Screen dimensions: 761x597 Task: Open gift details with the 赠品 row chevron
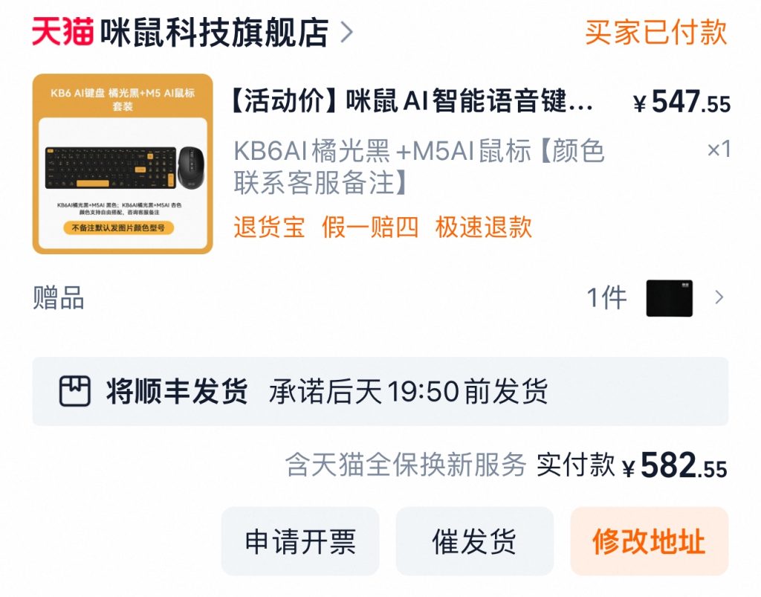point(718,297)
